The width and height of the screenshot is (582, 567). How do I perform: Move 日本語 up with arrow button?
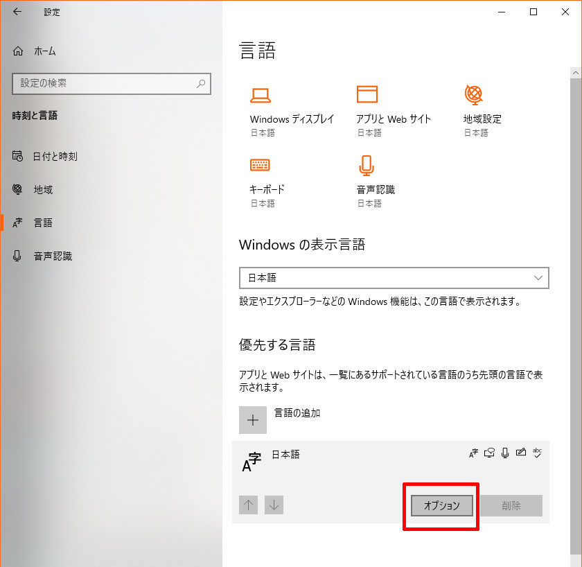point(248,505)
